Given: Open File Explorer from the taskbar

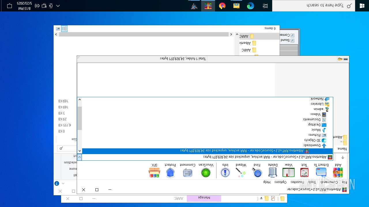Looking at the screenshot, I should click(x=236, y=6).
